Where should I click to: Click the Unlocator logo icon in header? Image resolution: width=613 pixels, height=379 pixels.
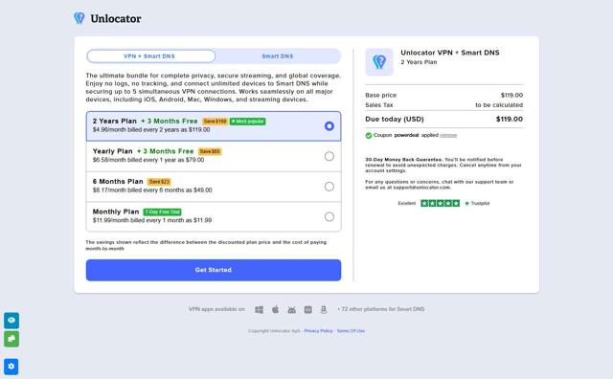pos(79,18)
